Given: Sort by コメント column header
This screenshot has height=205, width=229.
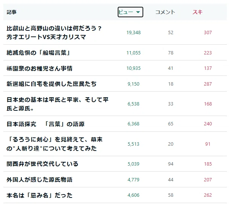Looking at the screenshot, I should 165,12.
